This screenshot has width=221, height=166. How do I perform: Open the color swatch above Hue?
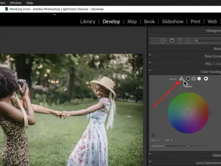coord(153,135)
